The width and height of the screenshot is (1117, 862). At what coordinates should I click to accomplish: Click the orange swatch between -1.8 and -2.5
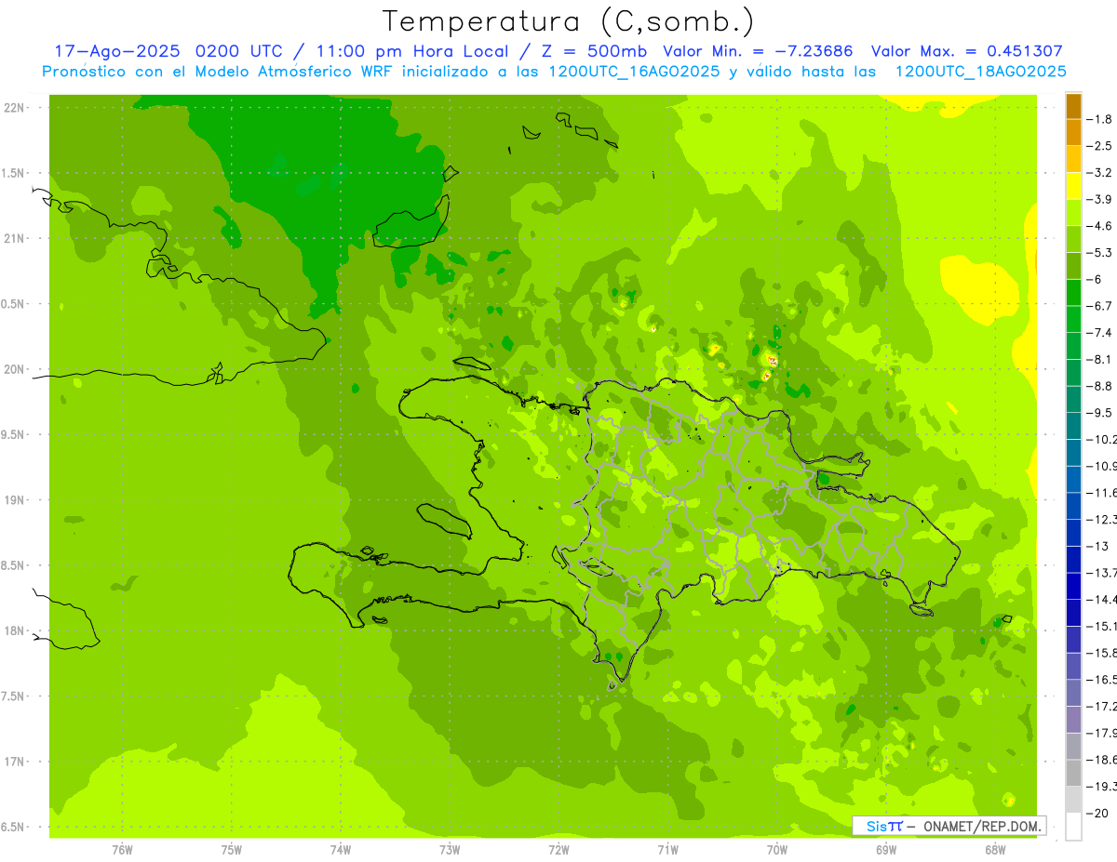click(x=1073, y=133)
